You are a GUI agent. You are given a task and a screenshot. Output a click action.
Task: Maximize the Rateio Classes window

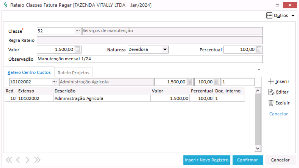[277, 5]
